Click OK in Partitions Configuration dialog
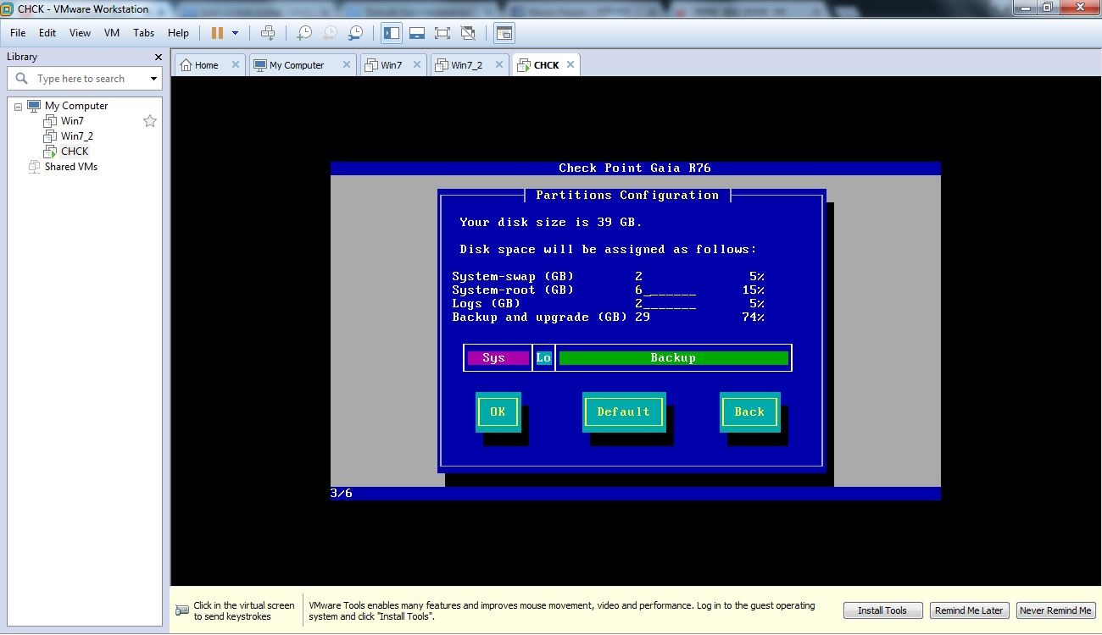 (498, 411)
